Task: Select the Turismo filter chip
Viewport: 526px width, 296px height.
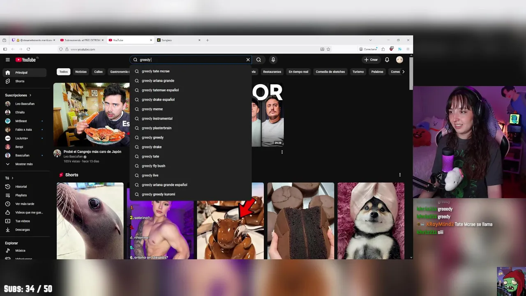Action: (358, 72)
